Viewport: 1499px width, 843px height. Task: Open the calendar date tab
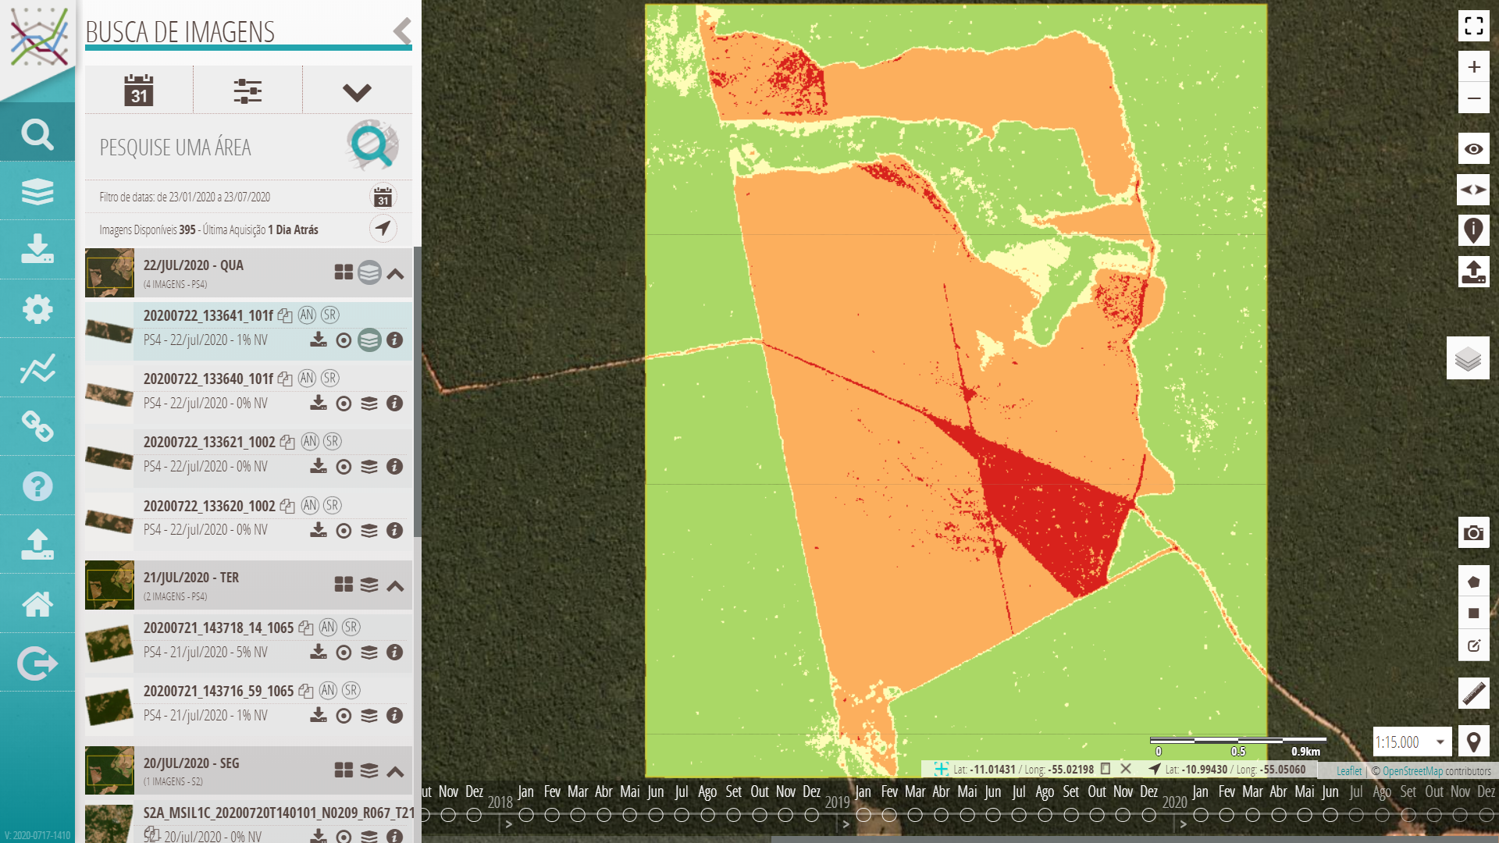pos(139,91)
